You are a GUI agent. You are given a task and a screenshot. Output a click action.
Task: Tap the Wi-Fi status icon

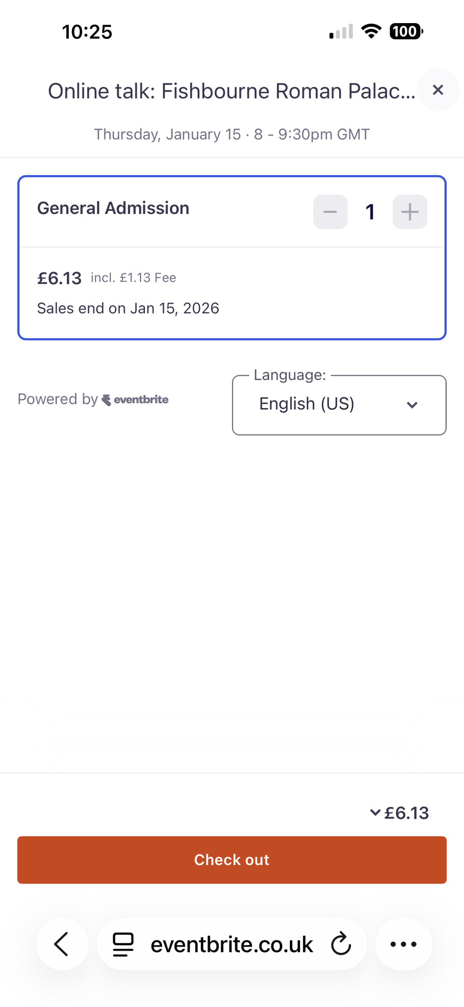point(371,32)
